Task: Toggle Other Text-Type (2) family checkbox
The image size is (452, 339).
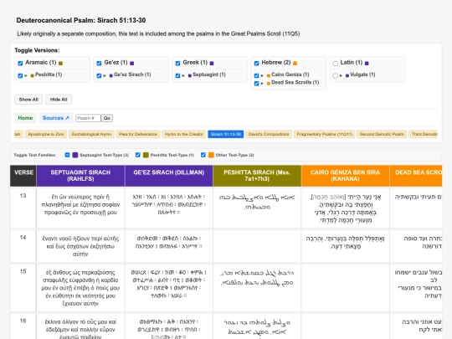Action: 203,155
